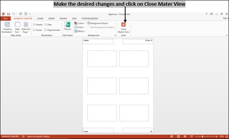The image size is (229, 139).
Task: Select the page number placeholder
Action: pos(138,130)
